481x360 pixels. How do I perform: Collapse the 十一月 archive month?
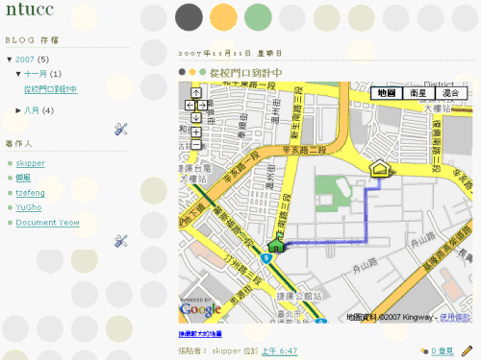18,74
